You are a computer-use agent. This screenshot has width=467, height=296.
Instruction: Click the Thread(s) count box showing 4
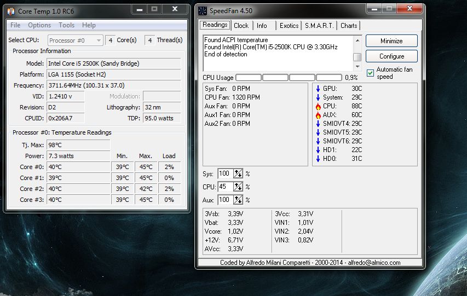pyautogui.click(x=150, y=40)
